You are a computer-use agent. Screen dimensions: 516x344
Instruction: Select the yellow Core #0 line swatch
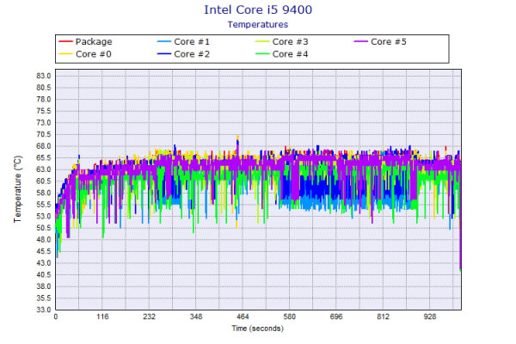(65, 53)
